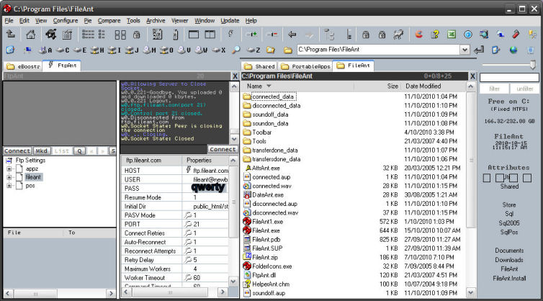Switch to large thumbnails grid view icon

tap(120, 35)
